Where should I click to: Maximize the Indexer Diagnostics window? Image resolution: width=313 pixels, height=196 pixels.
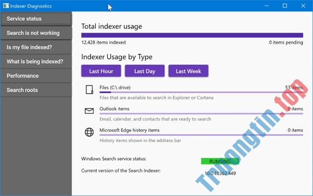(x=285, y=6)
